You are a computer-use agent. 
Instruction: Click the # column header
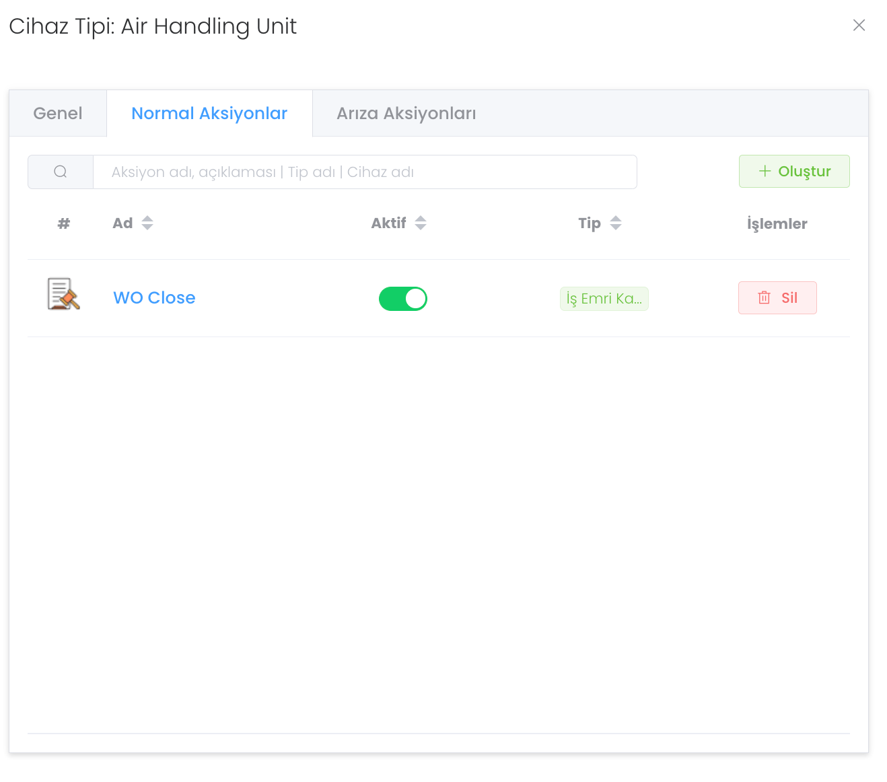(x=64, y=223)
